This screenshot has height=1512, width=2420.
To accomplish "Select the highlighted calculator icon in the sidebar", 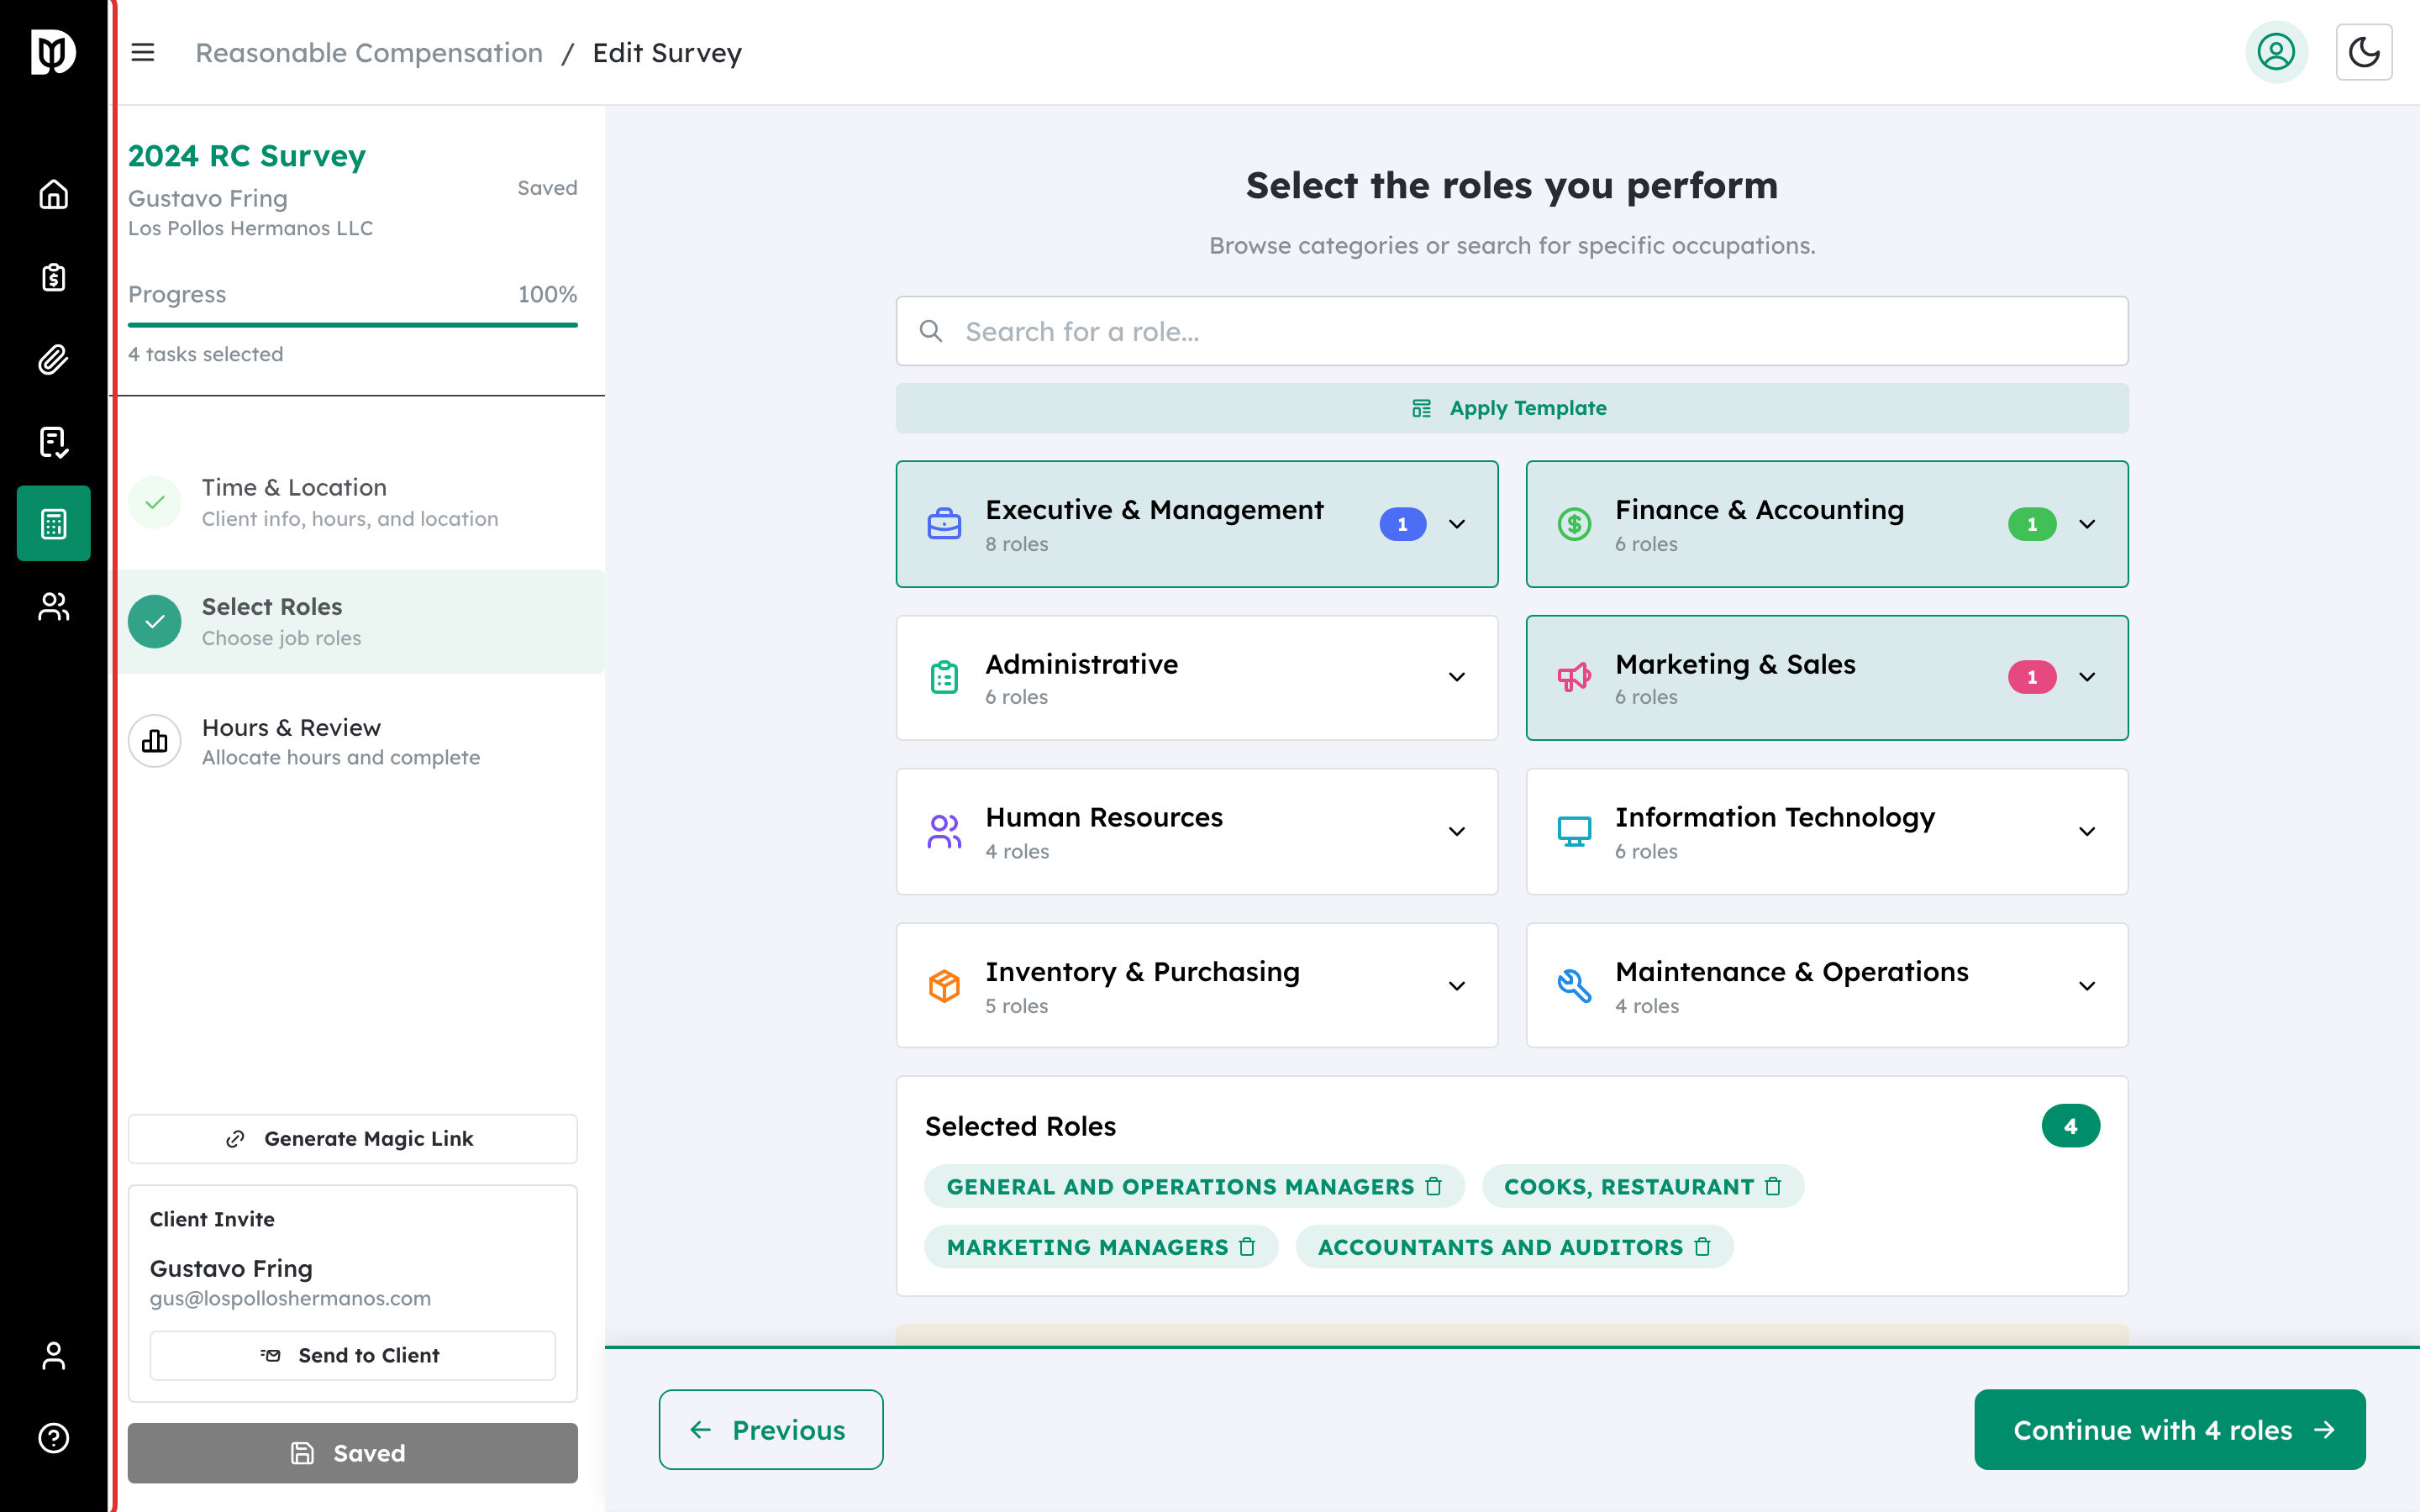I will click(x=53, y=523).
